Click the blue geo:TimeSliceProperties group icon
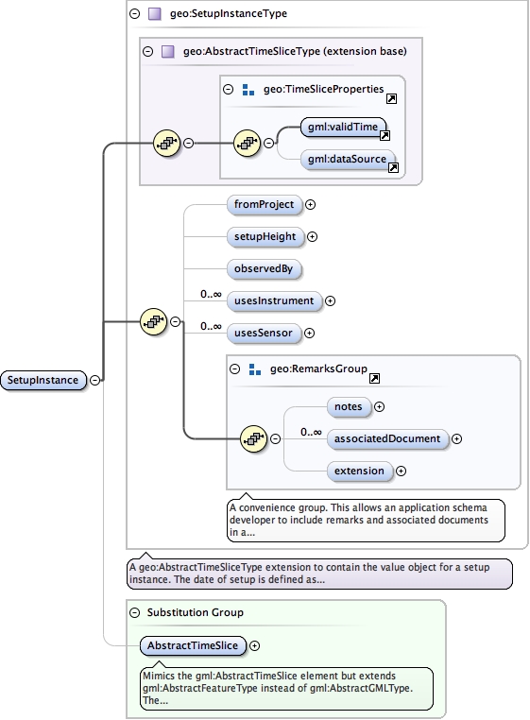Screen dimensions: 530x720 (x=248, y=90)
